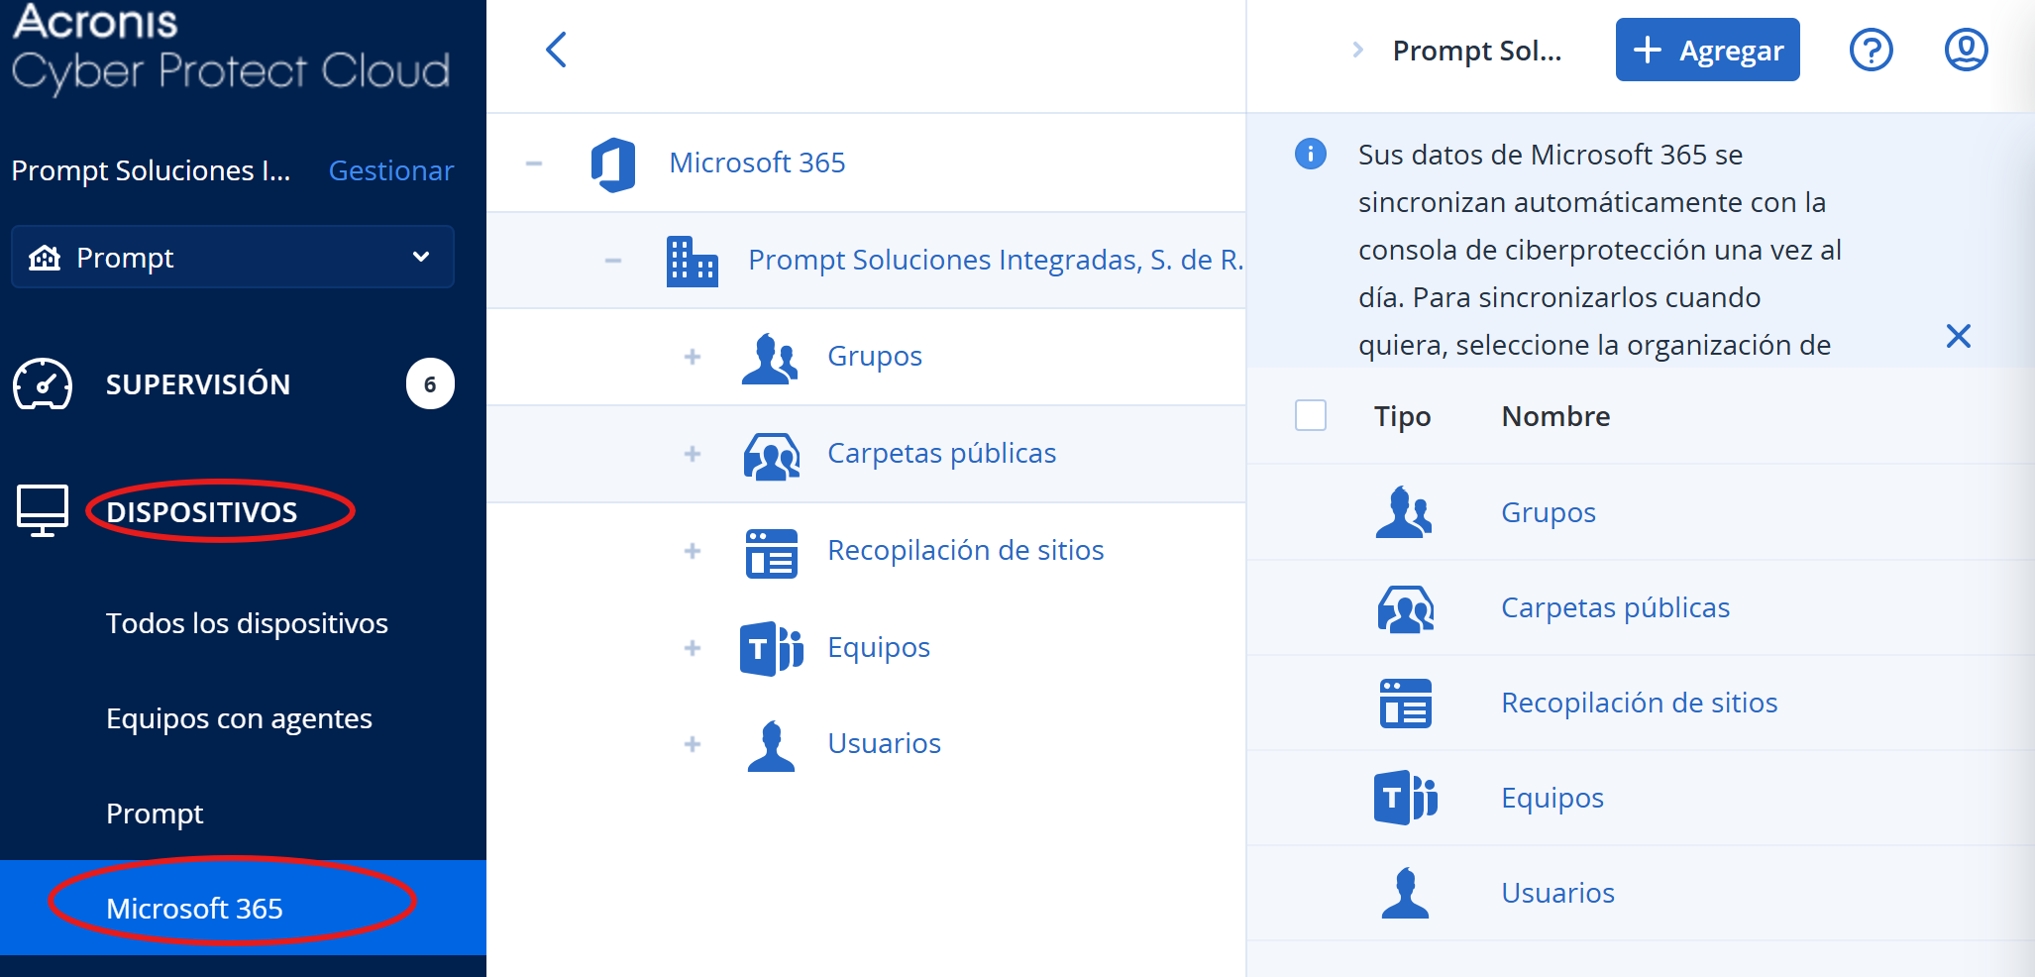Open the help question mark icon
2035x977 pixels.
coord(1871,50)
